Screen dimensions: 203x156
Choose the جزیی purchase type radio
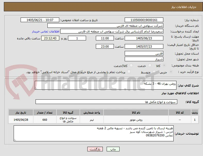171,72
